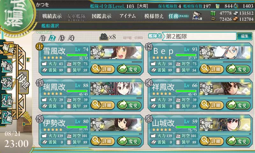
Task: Click the 瑞鳳改 ship portrait banner
Action: point(116,89)
